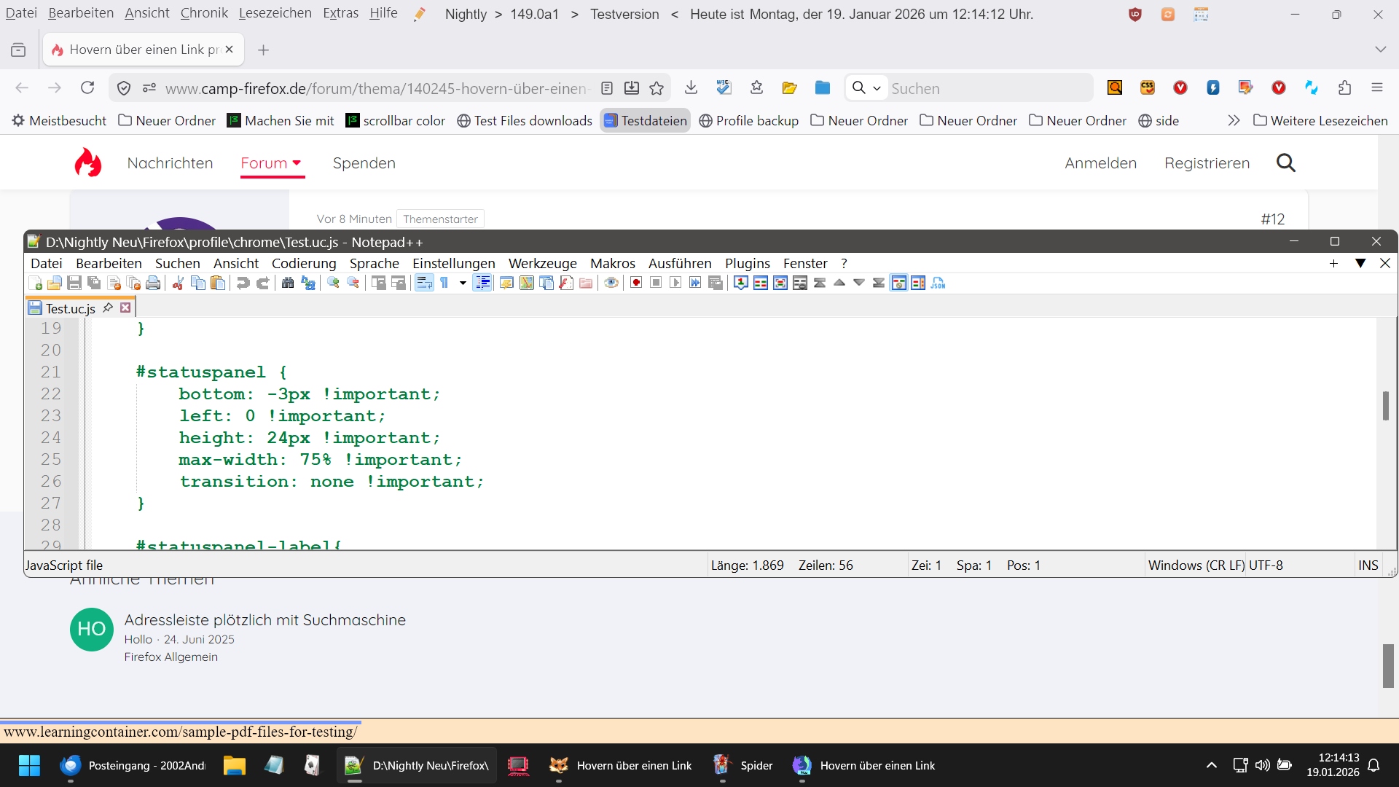The height and width of the screenshot is (787, 1399).
Task: Click the JSON viewer toolbar icon
Action: [x=938, y=283]
